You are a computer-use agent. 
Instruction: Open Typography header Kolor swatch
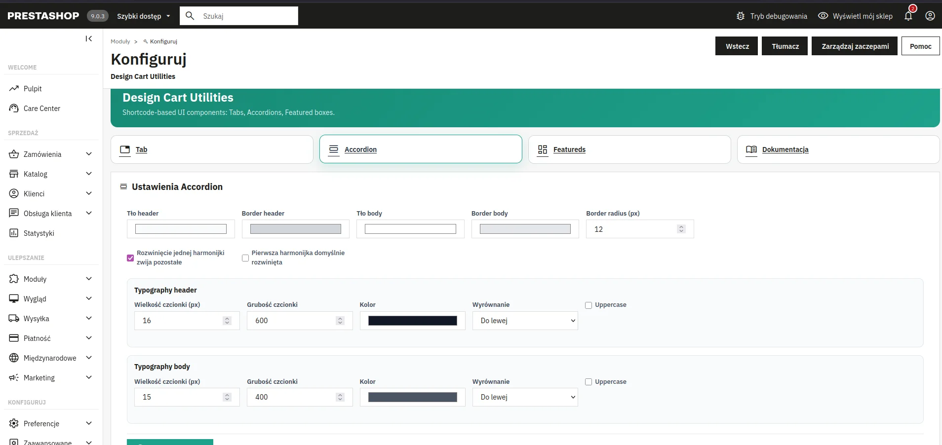coord(413,321)
